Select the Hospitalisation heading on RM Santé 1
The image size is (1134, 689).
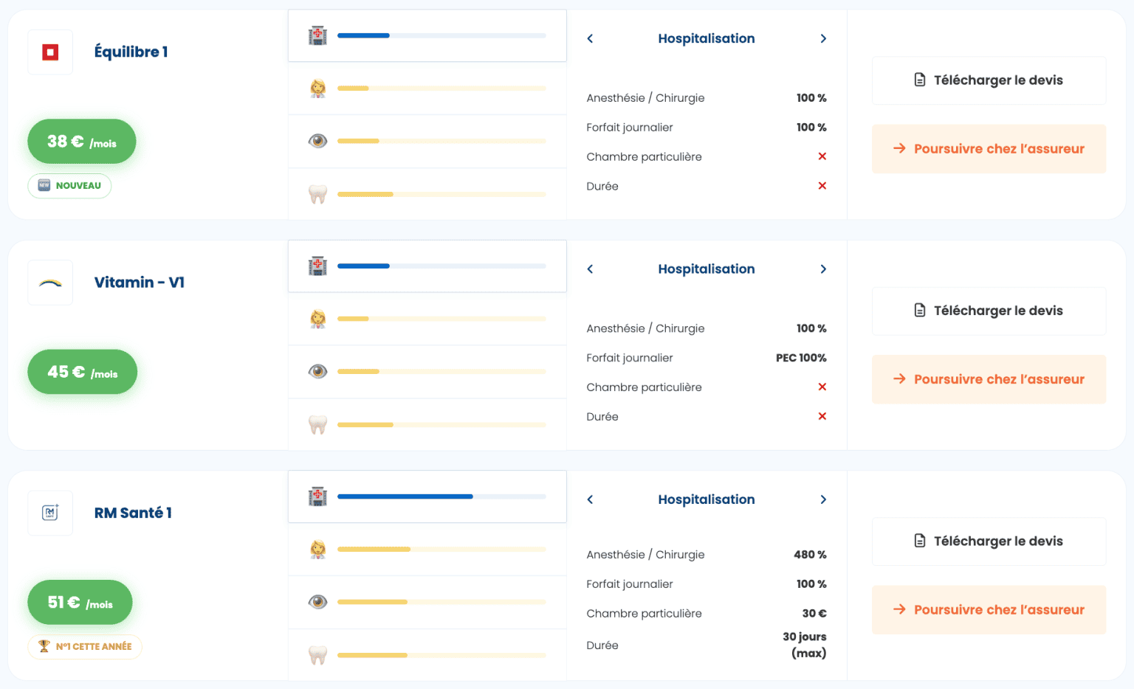706,499
